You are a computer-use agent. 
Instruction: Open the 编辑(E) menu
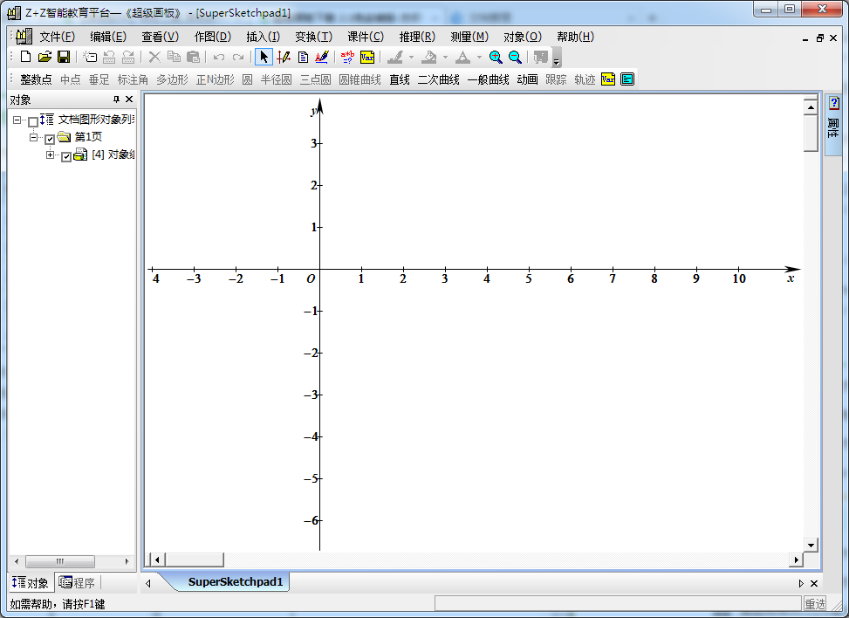(107, 37)
